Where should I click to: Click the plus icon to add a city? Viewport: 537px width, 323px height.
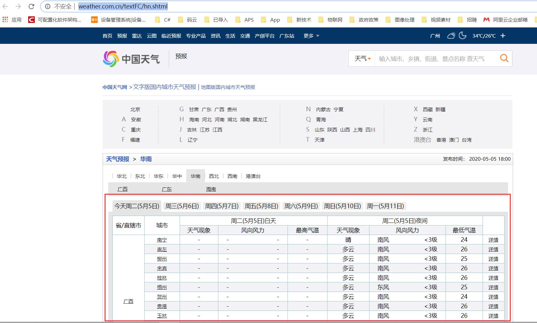503,36
